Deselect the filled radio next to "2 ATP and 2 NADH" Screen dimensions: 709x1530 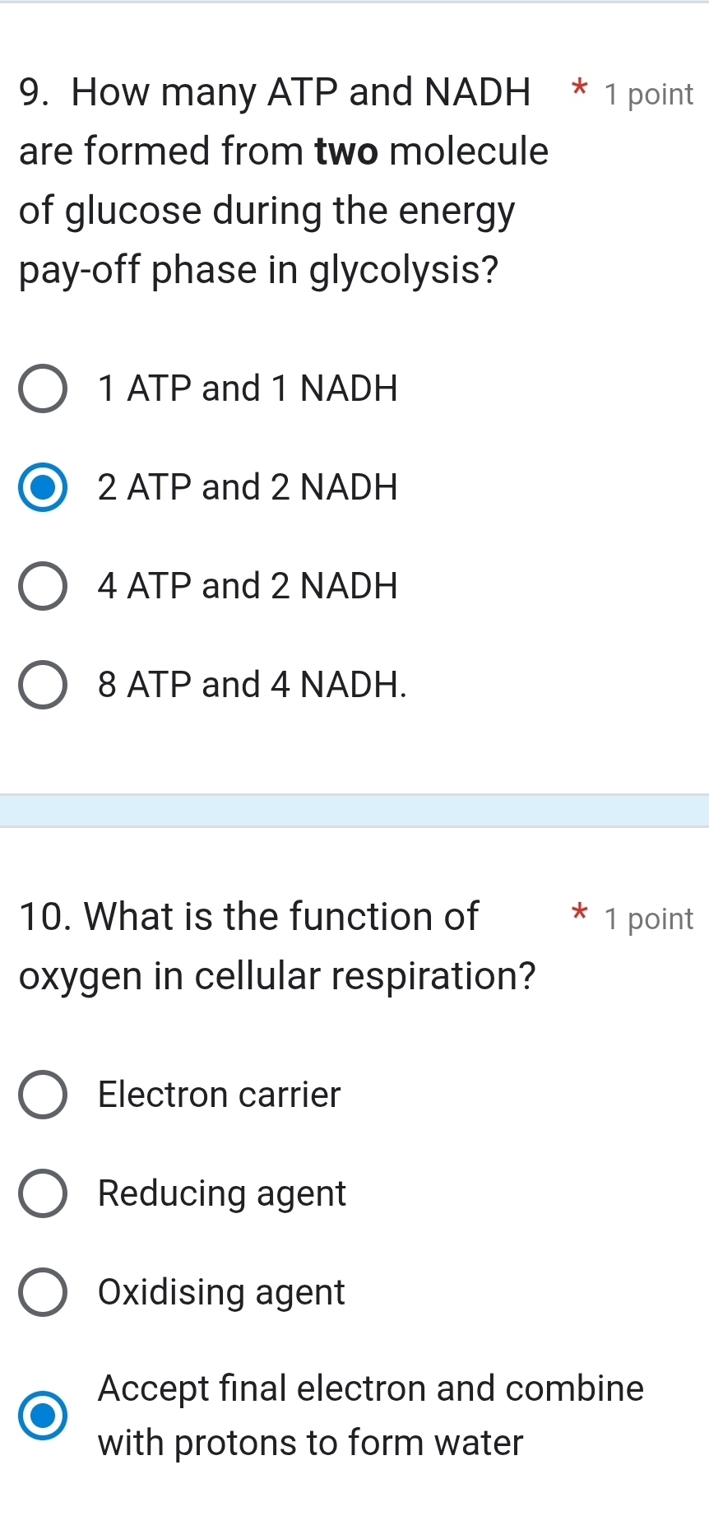point(42,487)
